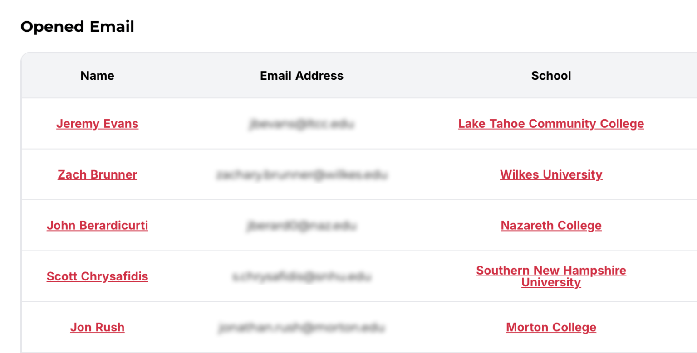
Task: Click the Email Address column header
Action: [302, 76]
